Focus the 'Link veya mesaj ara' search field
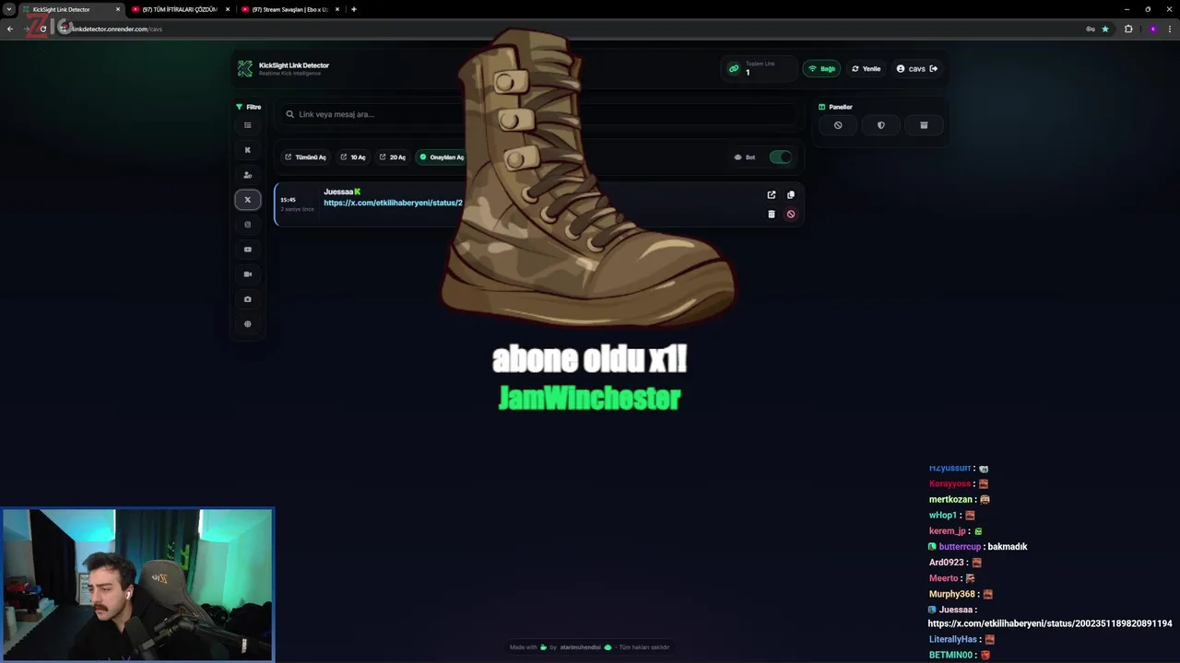Screen dimensions: 1180x663 pyautogui.click(x=540, y=114)
